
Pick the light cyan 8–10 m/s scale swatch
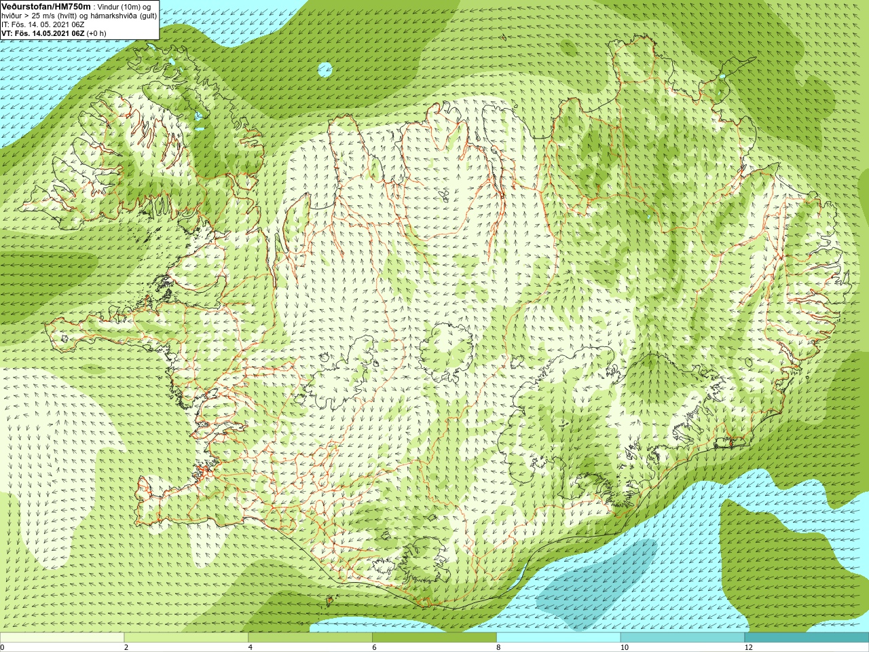point(559,638)
